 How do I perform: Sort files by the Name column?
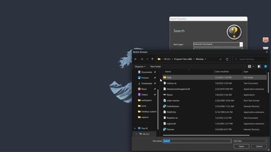[x=168, y=71]
